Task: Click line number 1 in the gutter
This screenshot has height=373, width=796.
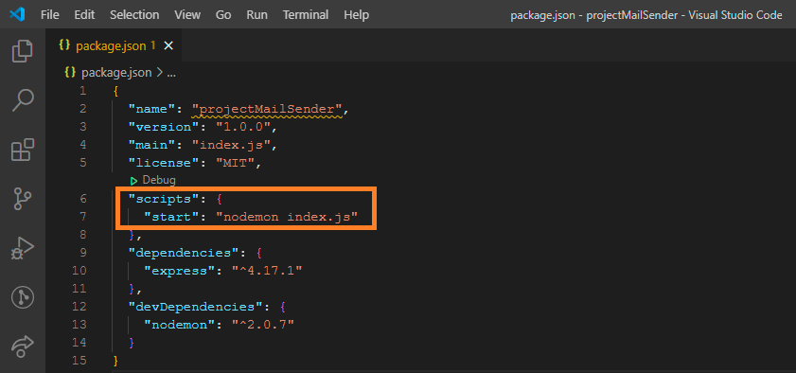Action: (x=82, y=91)
